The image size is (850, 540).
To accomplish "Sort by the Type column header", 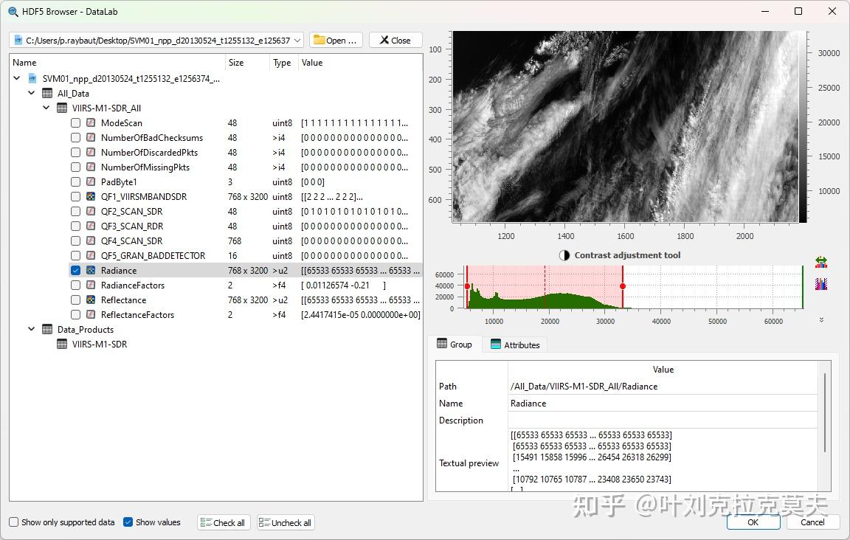I will point(283,63).
